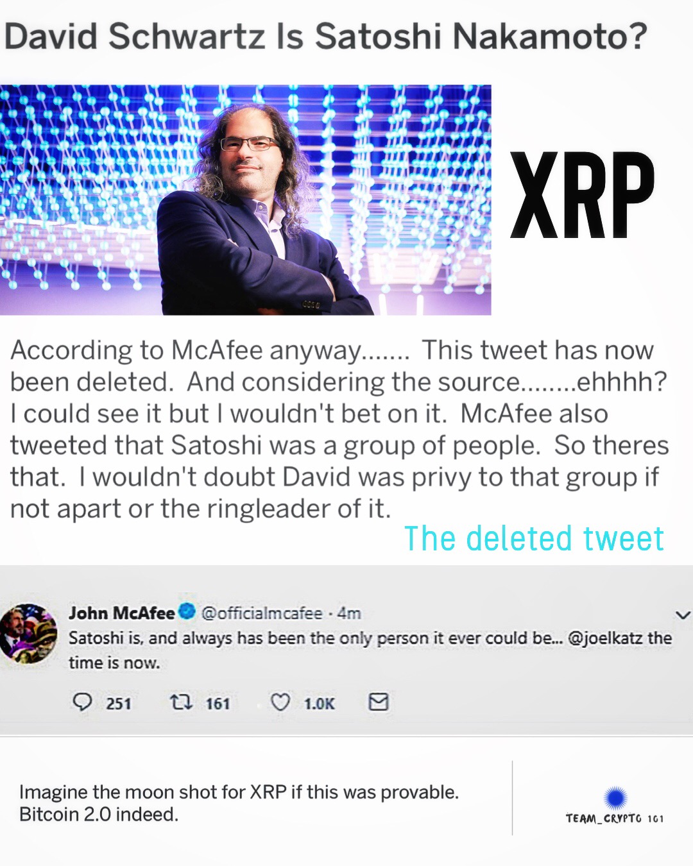This screenshot has width=693, height=866.
Task: Click 'The deleted tweet' cyan label
Action: 534,538
